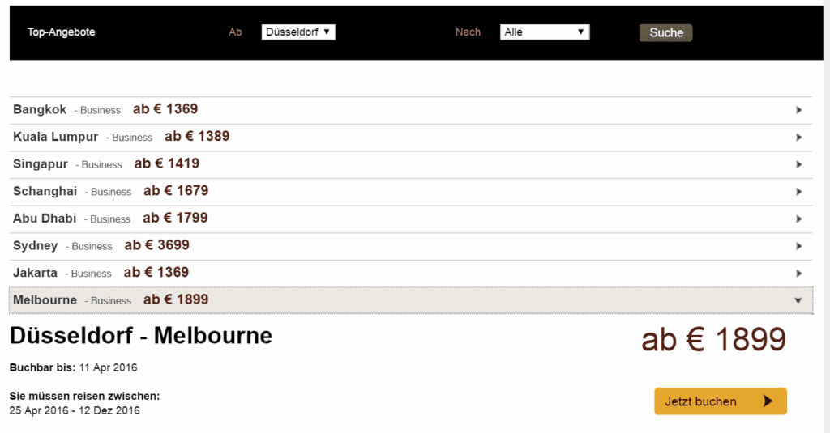Image resolution: width=830 pixels, height=433 pixels.
Task: Click the price ab € 1419
Action: [x=167, y=163]
